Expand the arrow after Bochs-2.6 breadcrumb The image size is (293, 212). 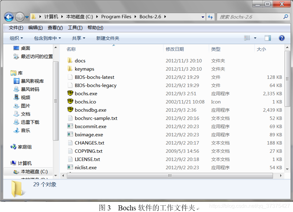(165, 17)
